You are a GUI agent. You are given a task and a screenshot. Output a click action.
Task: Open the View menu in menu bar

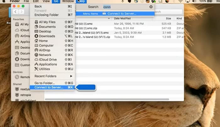pyautogui.click(x=46, y=1)
